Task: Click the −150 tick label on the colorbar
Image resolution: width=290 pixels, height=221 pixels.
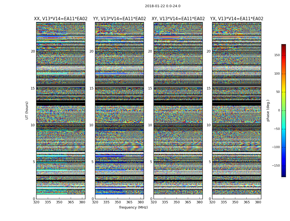Action: click(276, 165)
